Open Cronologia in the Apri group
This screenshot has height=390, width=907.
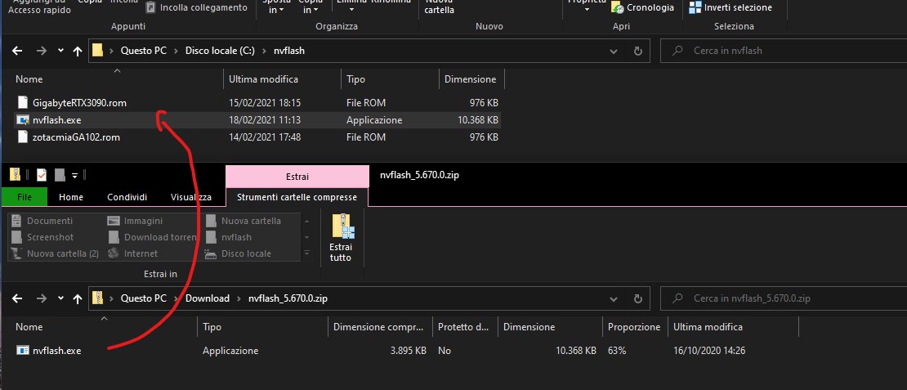(643, 7)
